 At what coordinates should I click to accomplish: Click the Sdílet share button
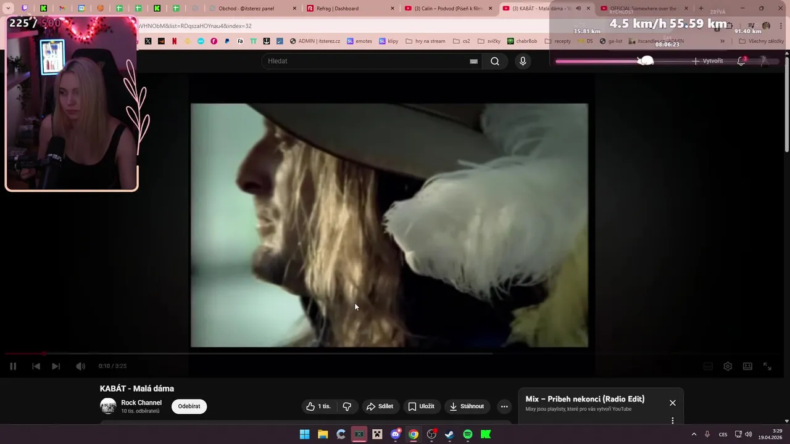tap(380, 406)
